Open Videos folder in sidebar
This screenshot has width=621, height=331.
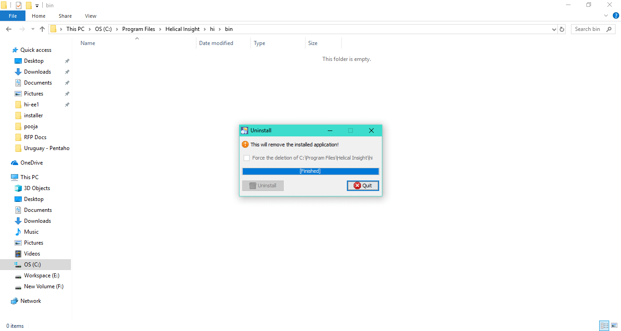click(32, 254)
